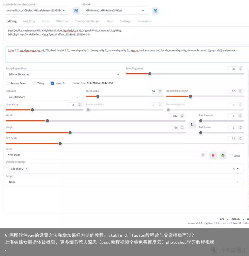Adjust the Height stepper arrows

[182, 128]
